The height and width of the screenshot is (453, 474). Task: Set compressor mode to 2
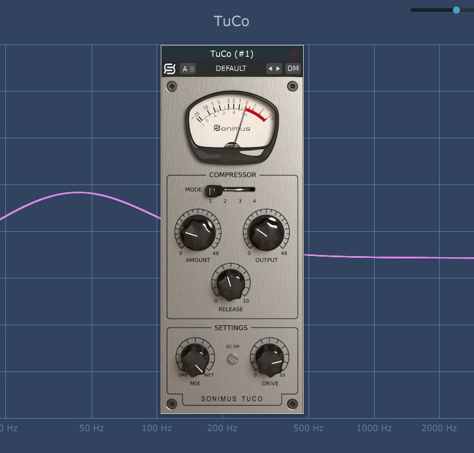pos(225,201)
